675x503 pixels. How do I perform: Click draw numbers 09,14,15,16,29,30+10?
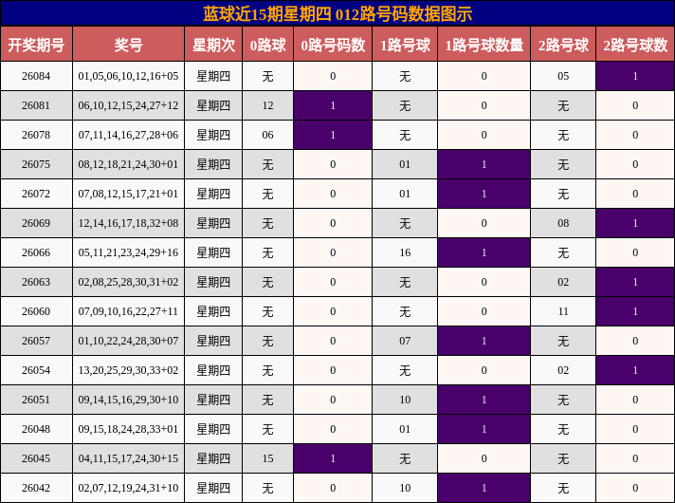128,400
